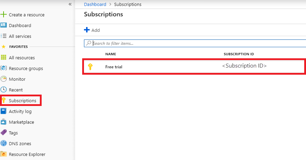306x160 pixels.
Task: Open the Free trial subscription row
Action: [114, 67]
